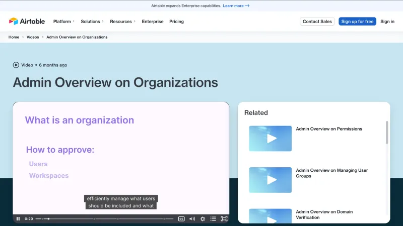Open the video chapters list icon

pyautogui.click(x=213, y=218)
